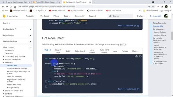The height and width of the screenshot is (97, 173).
Task: Expand the Authentication section
Action: 30,35
